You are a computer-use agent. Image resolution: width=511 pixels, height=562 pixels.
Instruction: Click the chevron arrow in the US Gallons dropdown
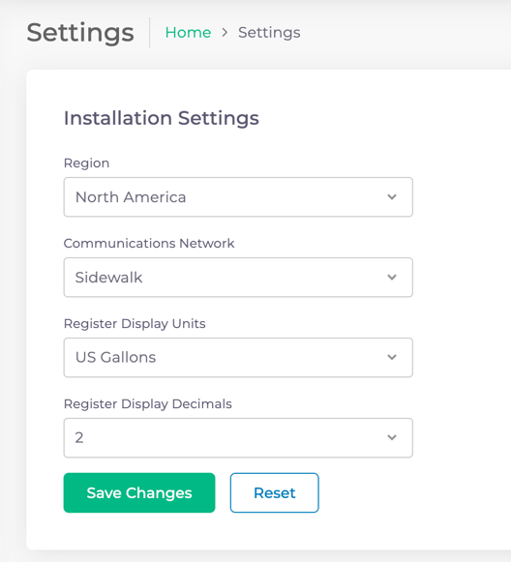coord(392,357)
